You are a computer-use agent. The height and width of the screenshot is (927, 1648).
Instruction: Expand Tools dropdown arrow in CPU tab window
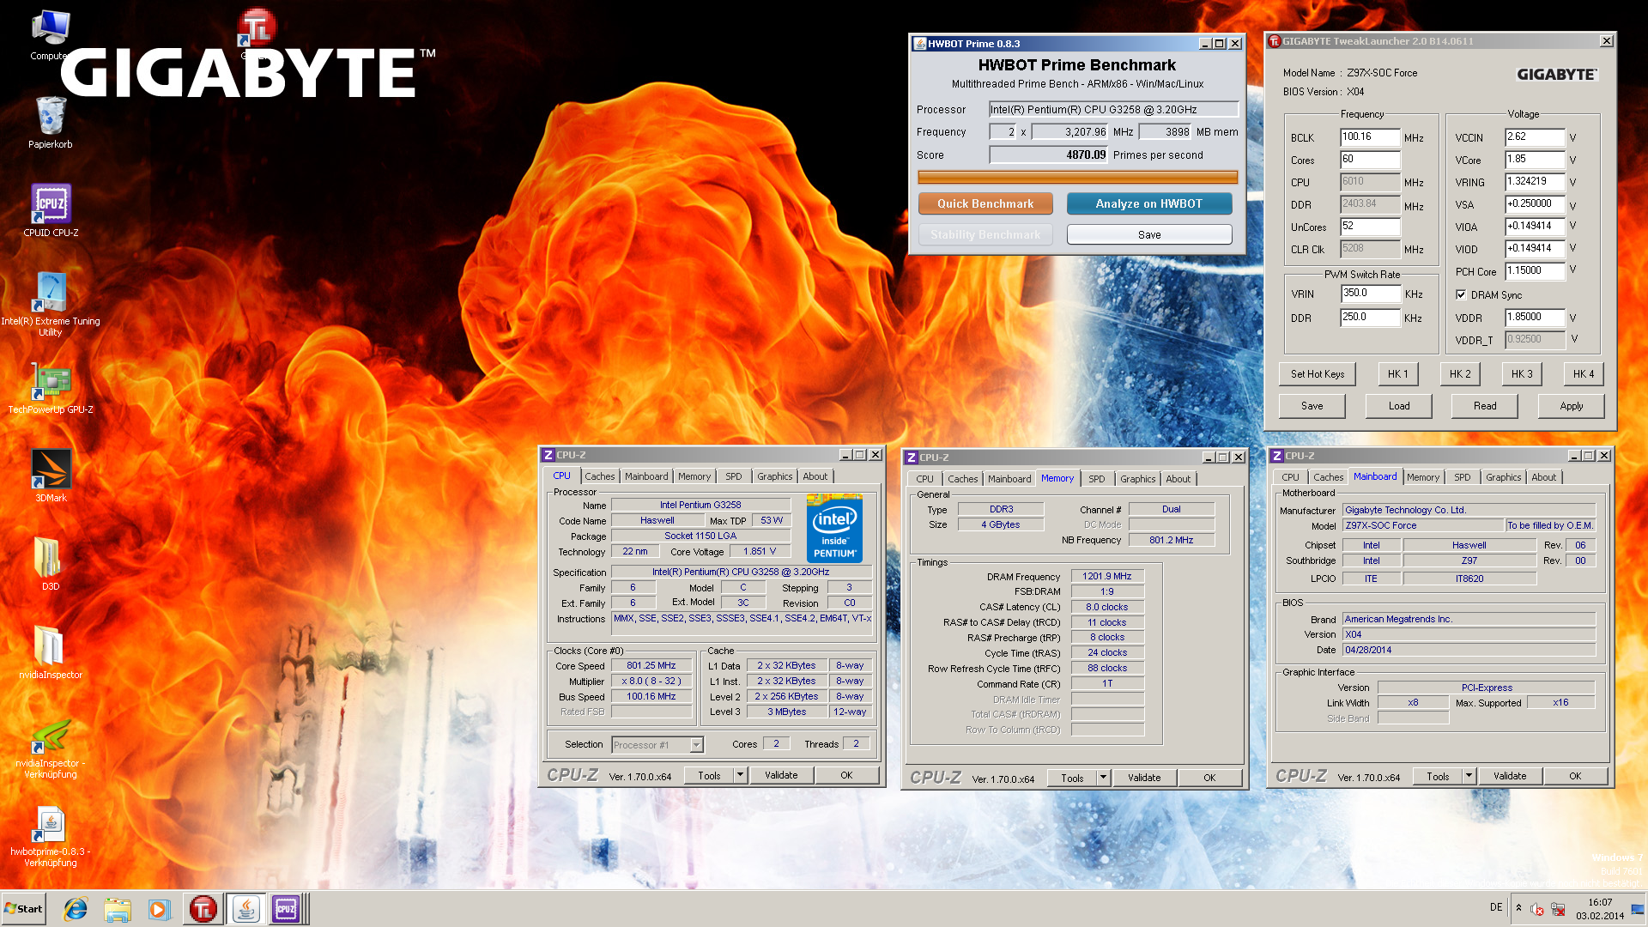click(740, 775)
